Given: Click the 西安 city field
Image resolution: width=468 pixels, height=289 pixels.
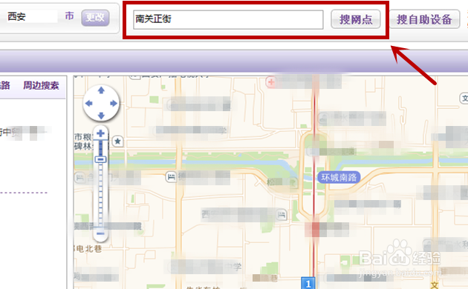Looking at the screenshot, I should [x=31, y=16].
